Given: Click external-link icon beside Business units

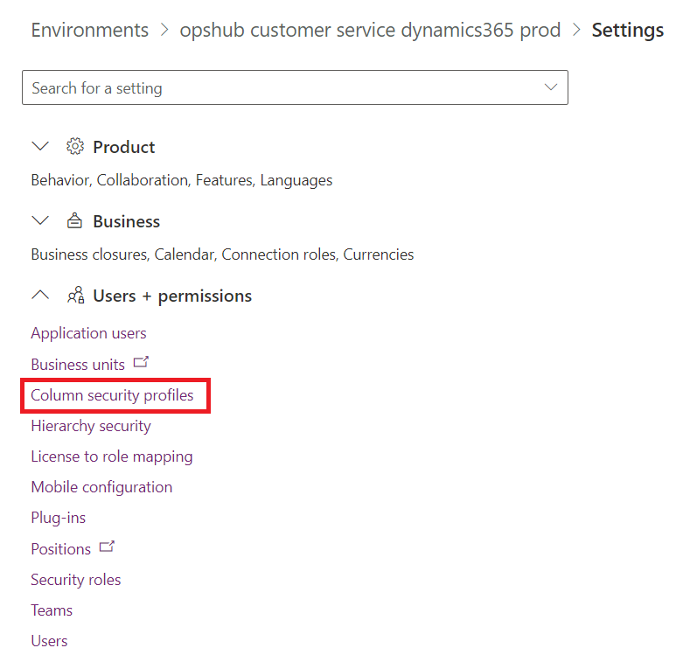Looking at the screenshot, I should 141,362.
